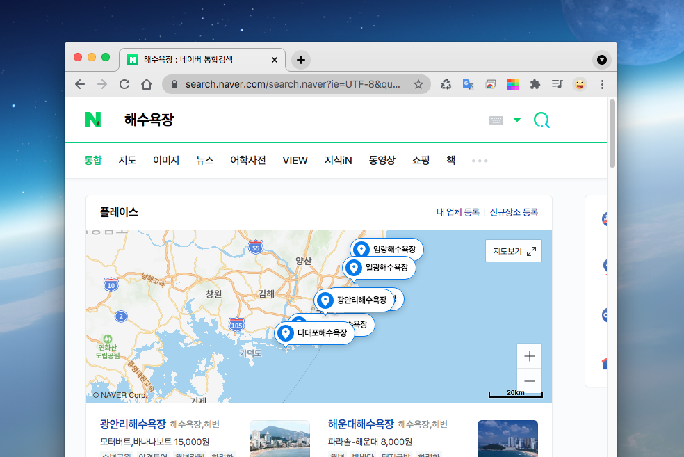Open the Google Translate extension
This screenshot has height=457, width=684.
coord(468,84)
